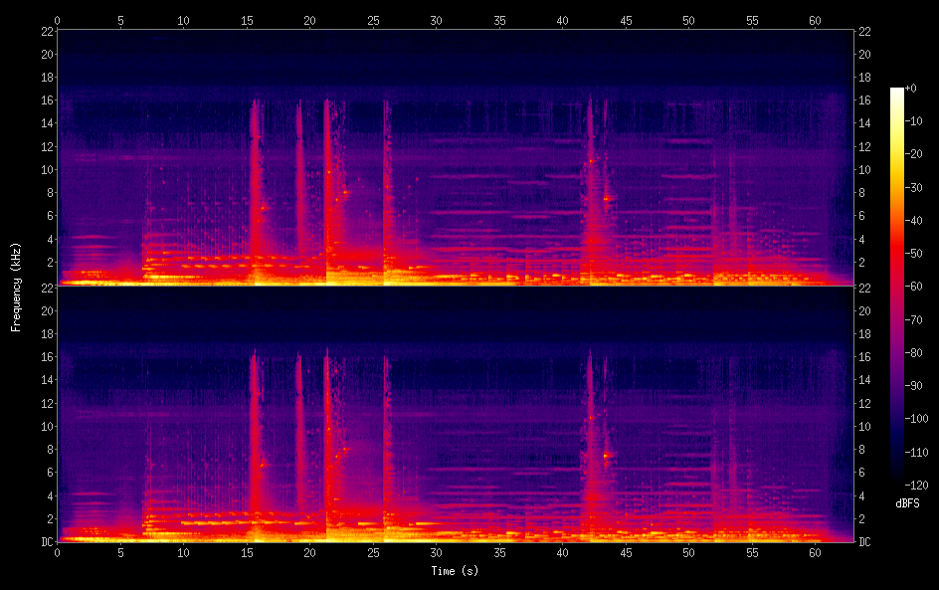Screen dimensions: 939x590
Task: Pick the dark bottom end of the color bar
Action: pos(897,481)
